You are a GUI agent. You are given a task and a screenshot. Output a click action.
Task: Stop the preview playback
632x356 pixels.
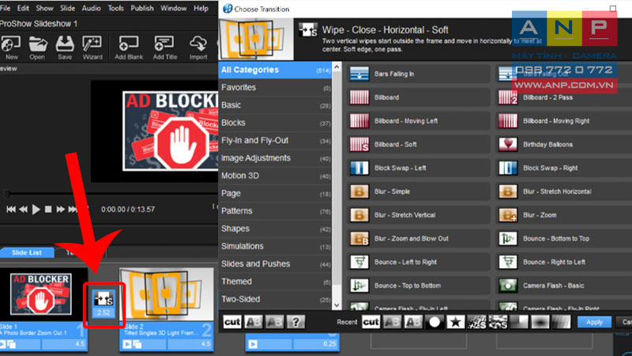click(x=48, y=209)
